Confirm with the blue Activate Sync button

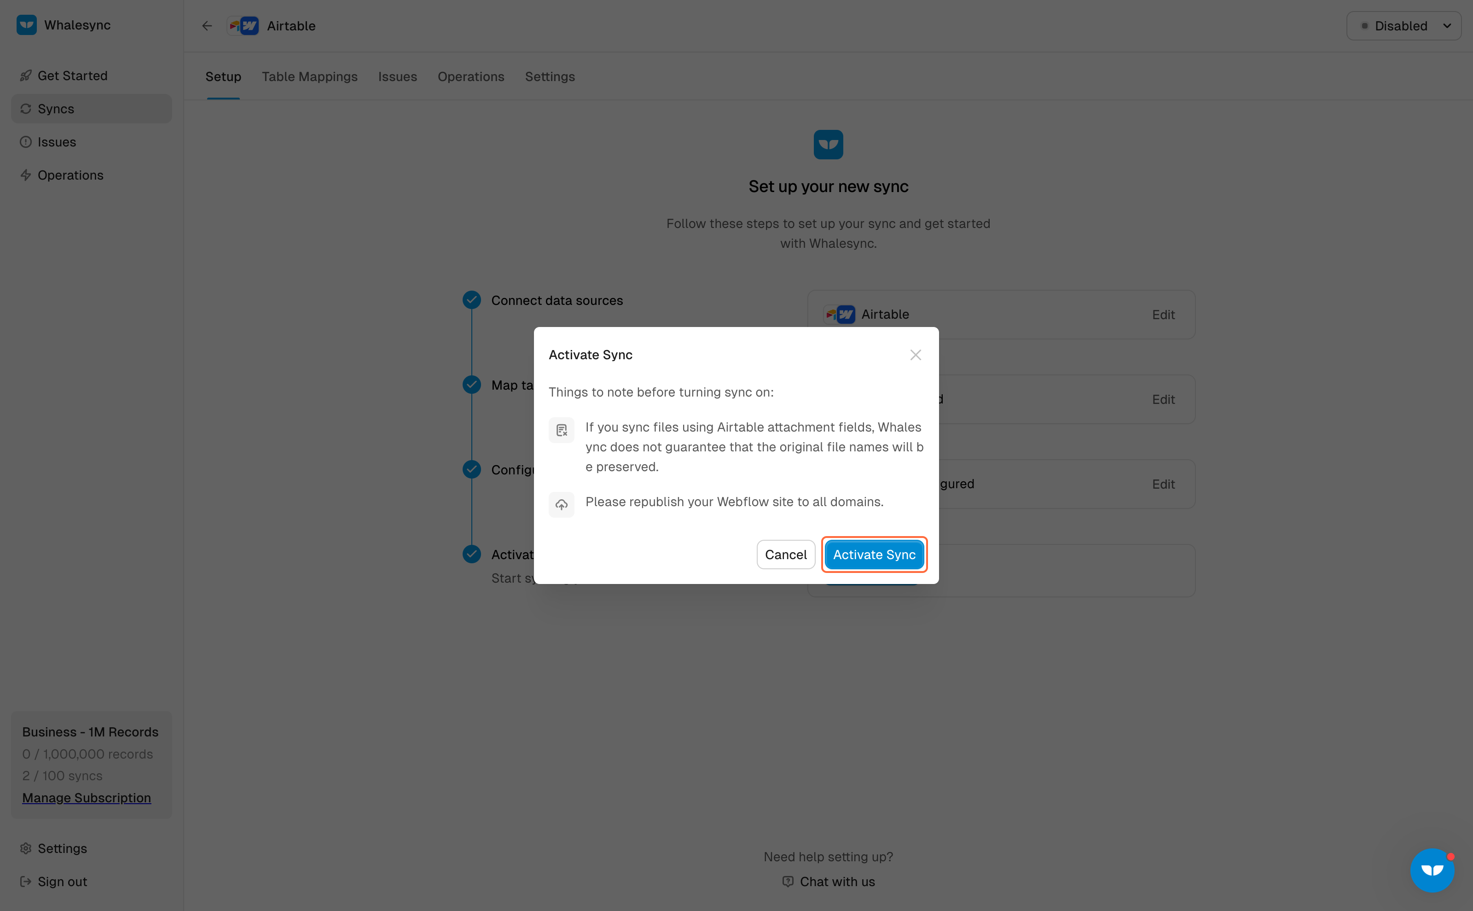click(875, 555)
